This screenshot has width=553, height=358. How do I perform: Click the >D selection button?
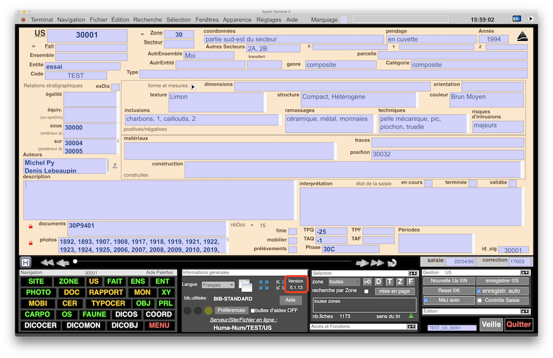[367, 282]
